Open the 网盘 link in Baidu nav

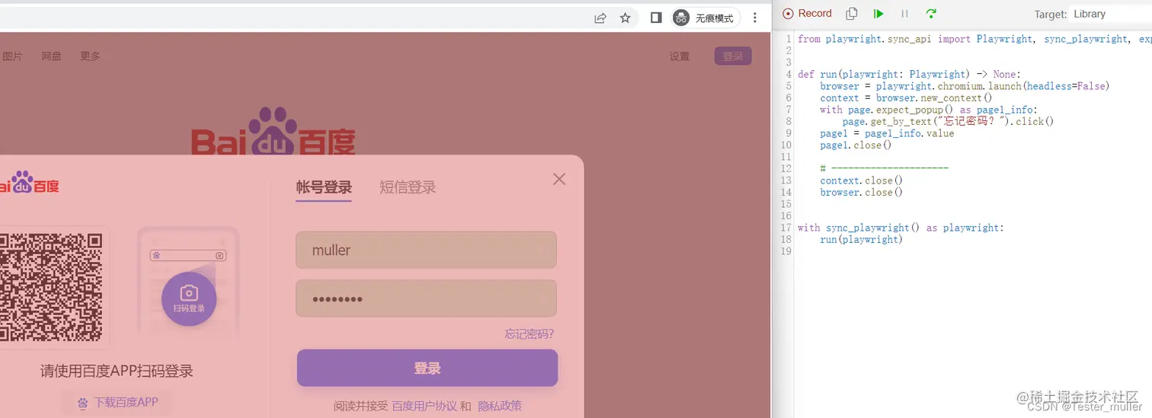click(x=52, y=56)
